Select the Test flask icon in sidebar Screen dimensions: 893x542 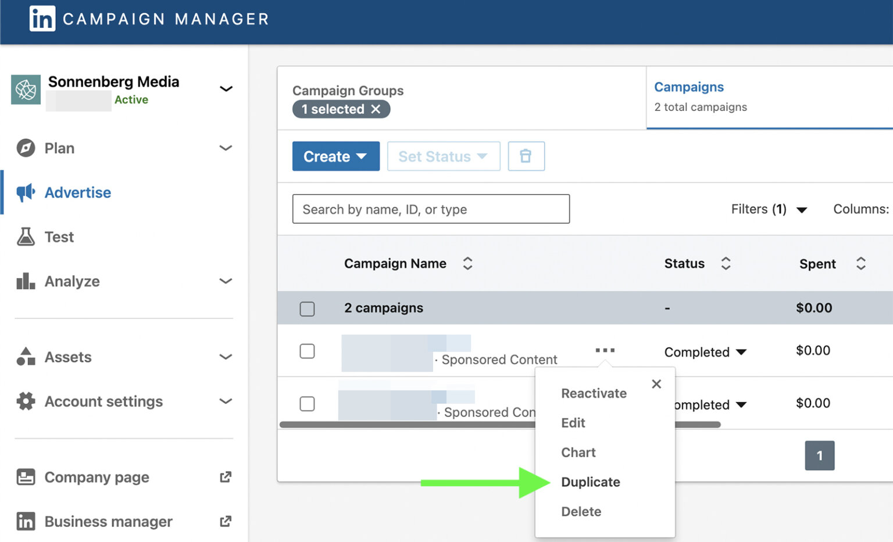pos(26,236)
